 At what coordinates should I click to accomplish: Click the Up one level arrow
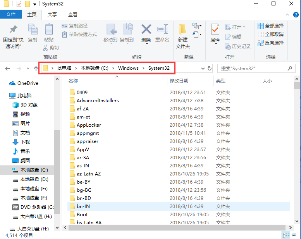tap(36, 69)
